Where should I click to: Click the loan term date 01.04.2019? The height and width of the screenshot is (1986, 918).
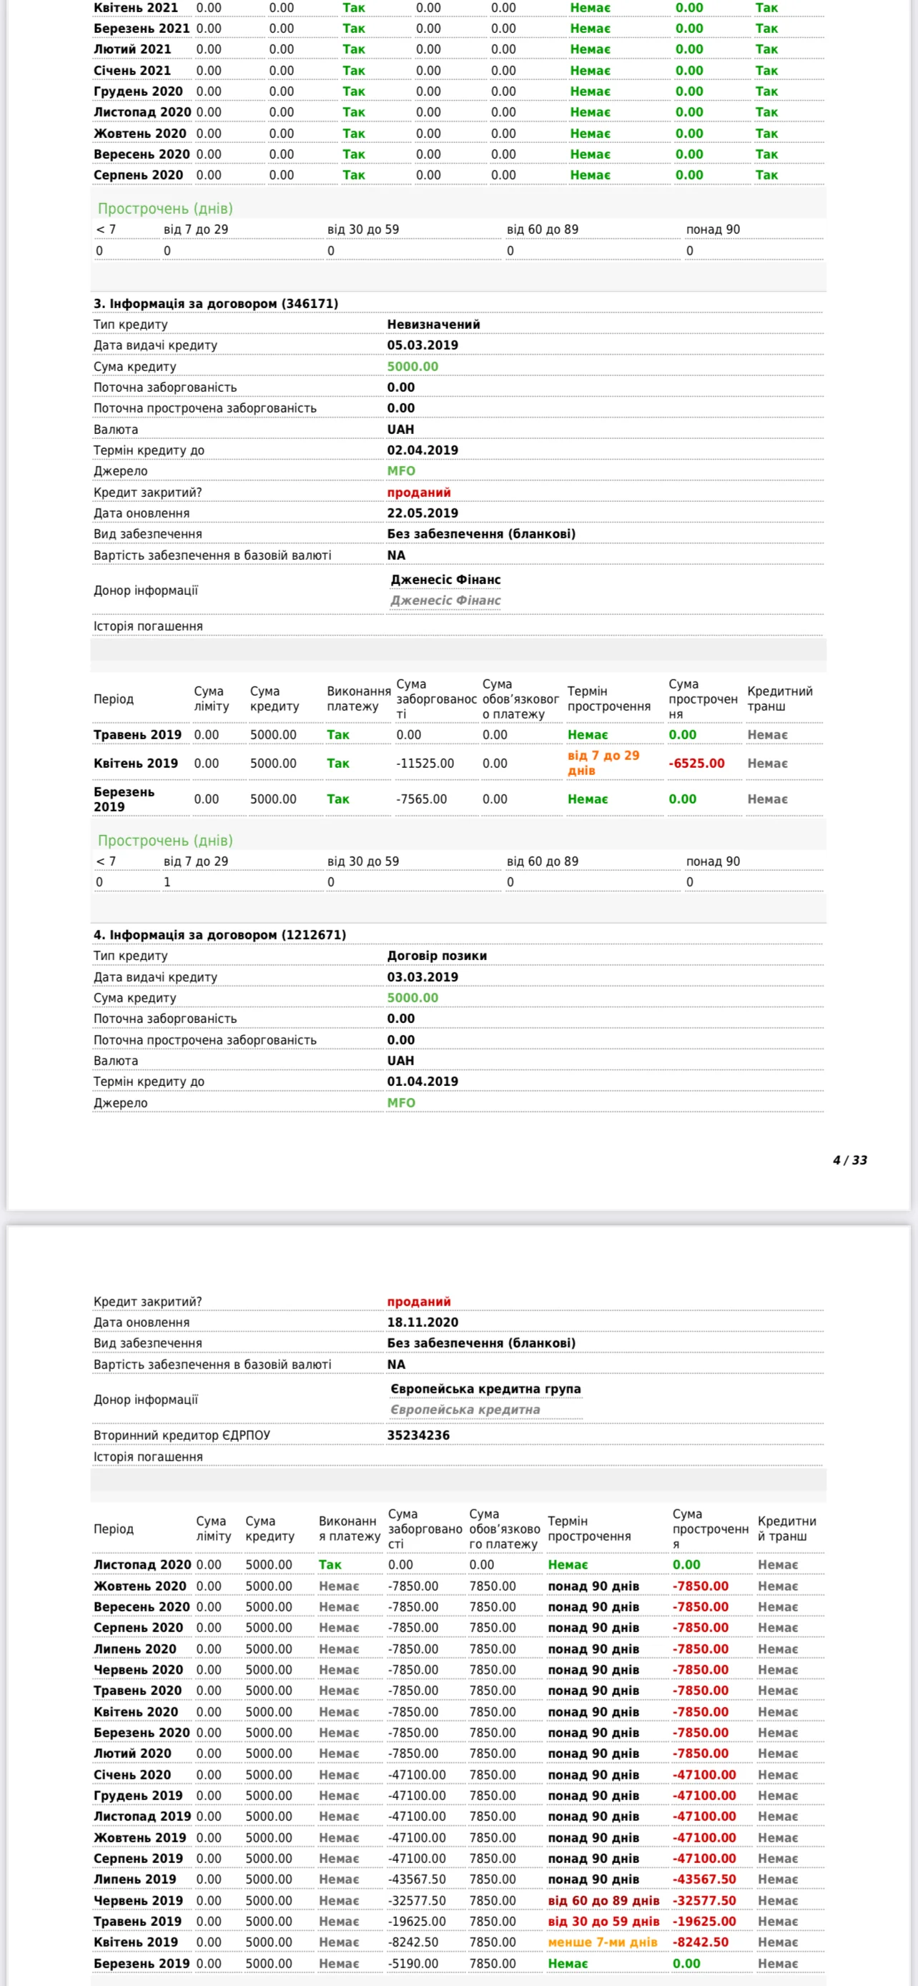pyautogui.click(x=423, y=1082)
